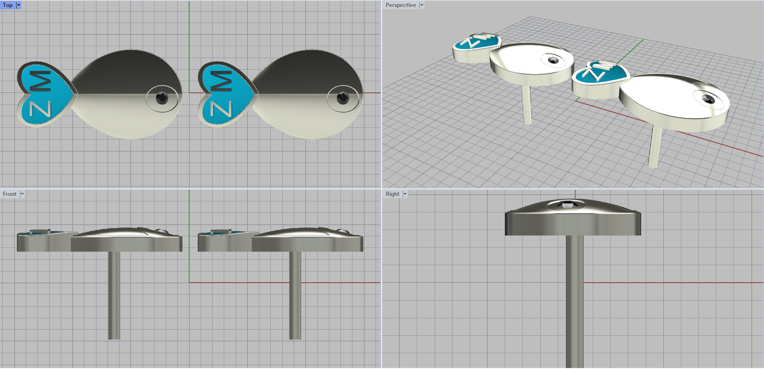Open the Perspective viewport dropdown arrow
Image resolution: width=764 pixels, height=369 pixels.
point(422,5)
